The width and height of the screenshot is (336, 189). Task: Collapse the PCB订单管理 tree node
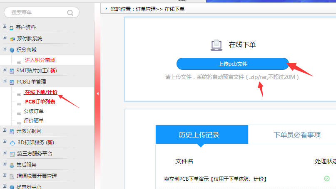click(x=5, y=81)
